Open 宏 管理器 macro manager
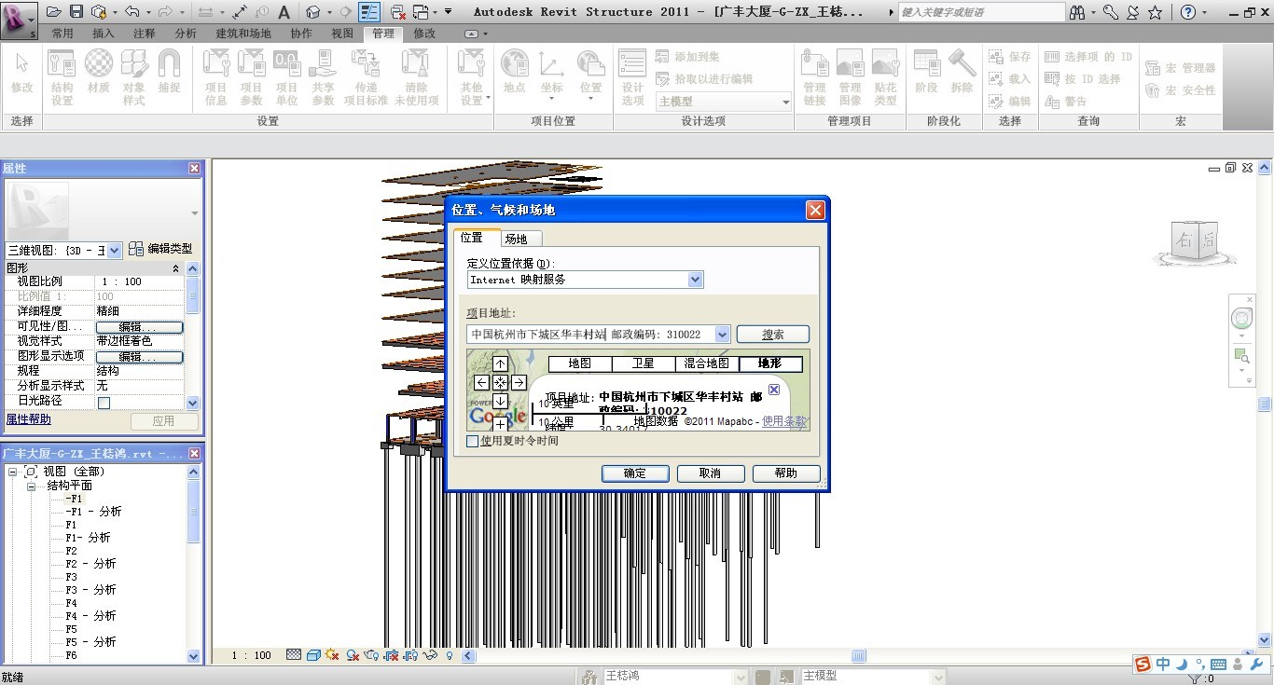1274x685 pixels. tap(1181, 68)
